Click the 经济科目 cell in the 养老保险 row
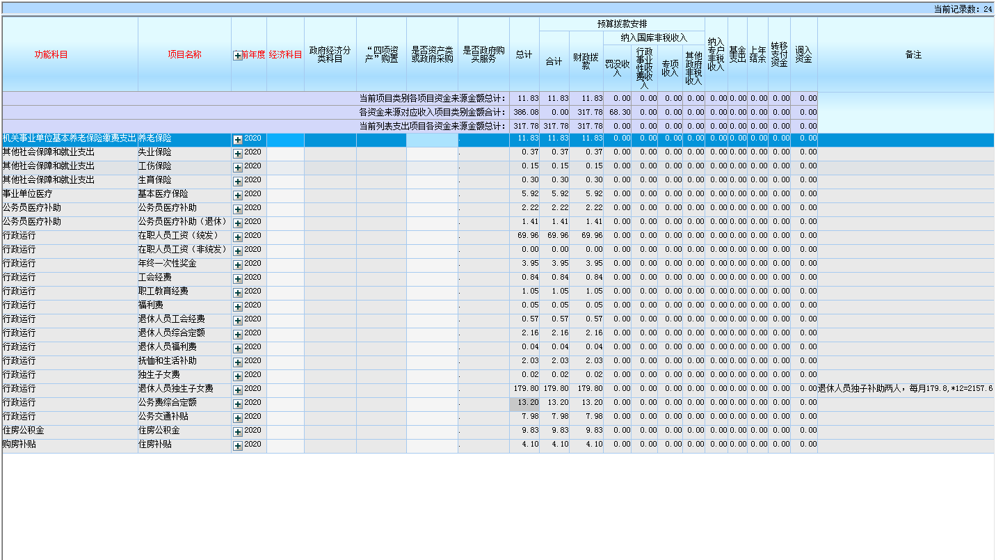 coord(285,139)
